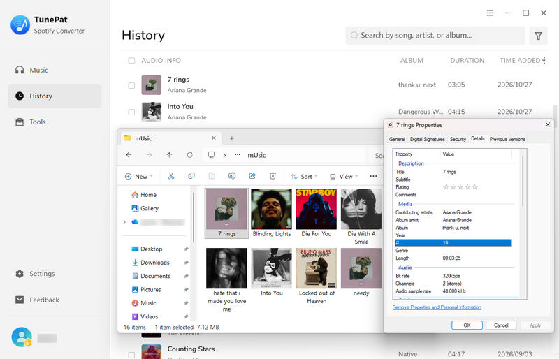
Task: Click Remove Properties and Personal Information link
Action: [x=437, y=307]
